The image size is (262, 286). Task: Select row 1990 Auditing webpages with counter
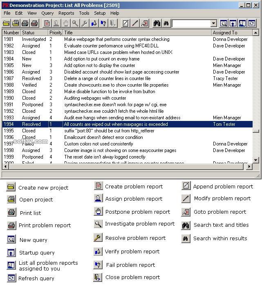point(128,98)
